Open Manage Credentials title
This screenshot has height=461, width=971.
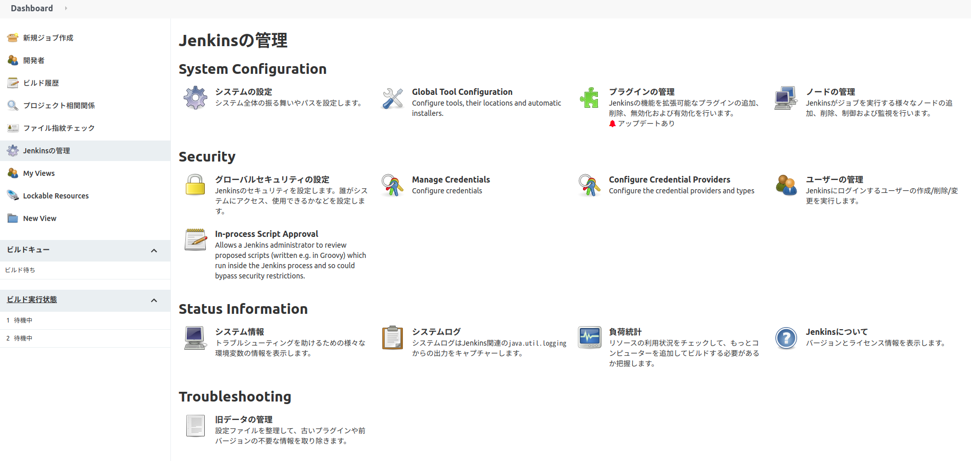[451, 179]
